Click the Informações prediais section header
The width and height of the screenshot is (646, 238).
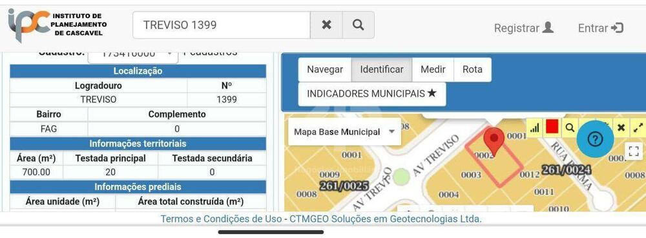tap(138, 187)
